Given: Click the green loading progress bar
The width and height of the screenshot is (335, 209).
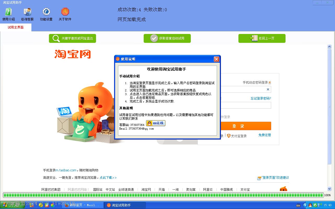Looking at the screenshot, I should [163, 195].
